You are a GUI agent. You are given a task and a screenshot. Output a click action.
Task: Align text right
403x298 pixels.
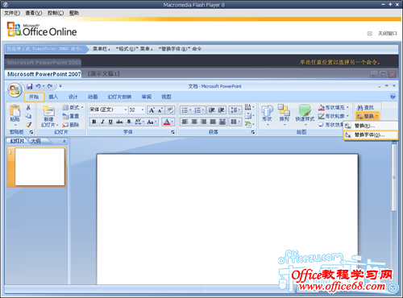pos(204,122)
